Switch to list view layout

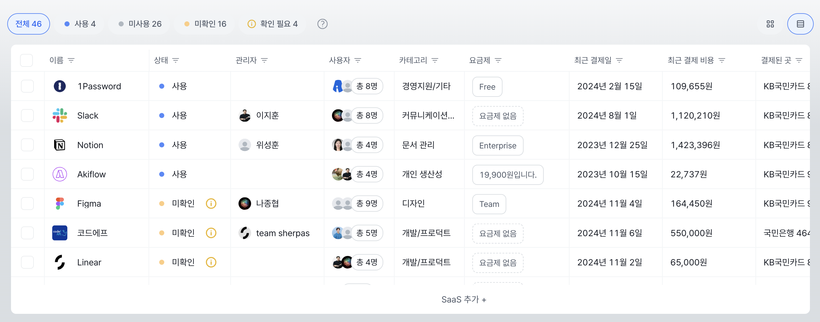pyautogui.click(x=800, y=24)
